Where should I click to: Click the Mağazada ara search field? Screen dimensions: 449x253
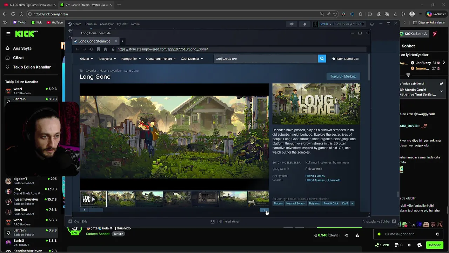[x=266, y=59]
